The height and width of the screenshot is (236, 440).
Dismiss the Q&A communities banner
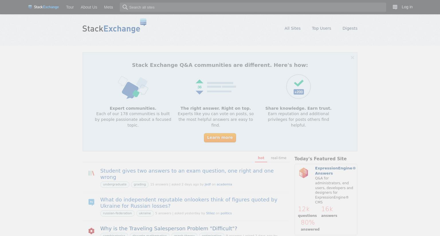pos(352,58)
